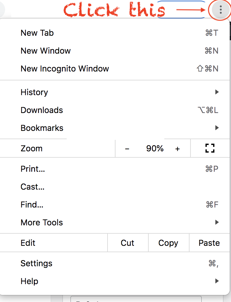The image size is (231, 302).
Task: Increase zoom with the plus button
Action: (x=177, y=149)
